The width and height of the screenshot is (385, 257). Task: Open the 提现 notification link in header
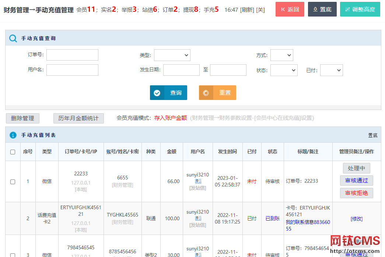pyautogui.click(x=190, y=10)
